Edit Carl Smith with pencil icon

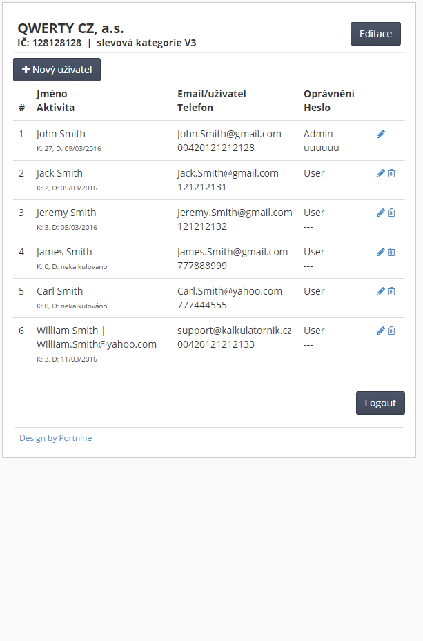(x=380, y=291)
